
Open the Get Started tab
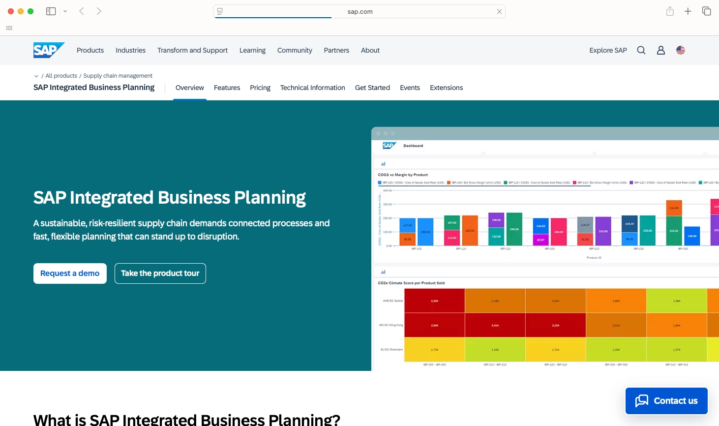(x=372, y=88)
